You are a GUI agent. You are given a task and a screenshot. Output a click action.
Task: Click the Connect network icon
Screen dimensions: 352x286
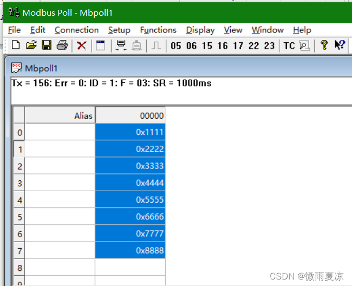click(x=121, y=45)
